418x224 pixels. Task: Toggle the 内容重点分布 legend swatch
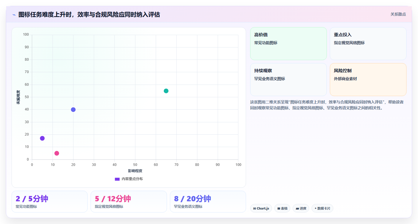click(x=117, y=179)
